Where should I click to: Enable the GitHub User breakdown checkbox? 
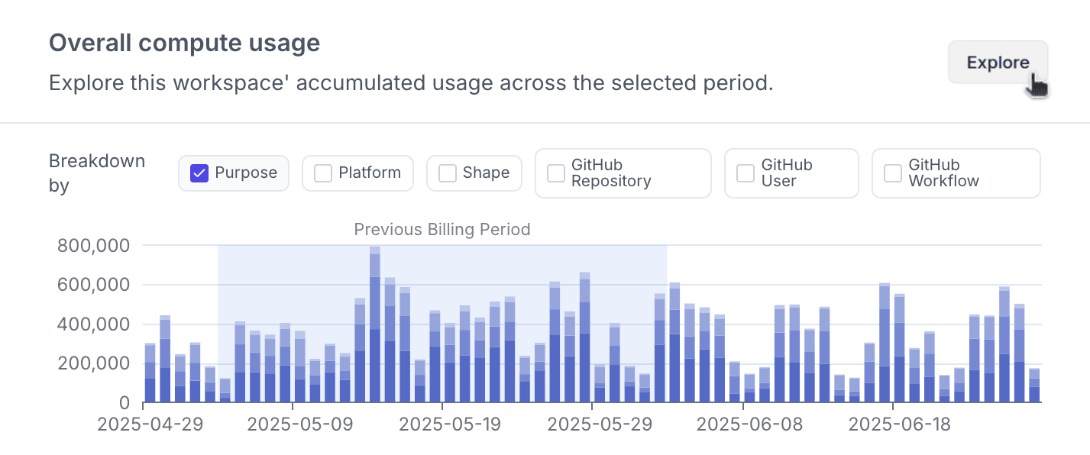[745, 173]
